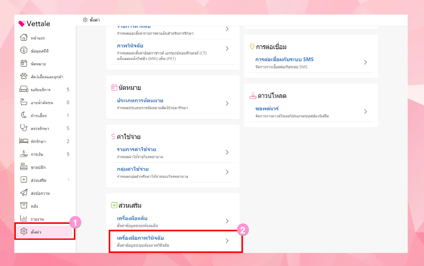Image resolution: width=424 pixels, height=266 pixels.
Task: Click the green plus icon beside ส่วนเสริม heading
Action: pos(114,205)
